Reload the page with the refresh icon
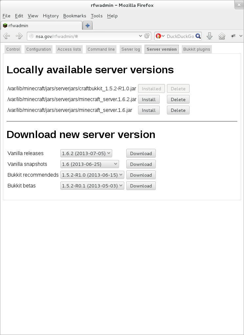The image size is (244, 335). [x=147, y=36]
